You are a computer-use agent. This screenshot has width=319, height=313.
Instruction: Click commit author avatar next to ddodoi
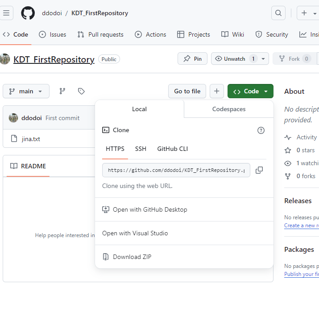tap(13, 118)
